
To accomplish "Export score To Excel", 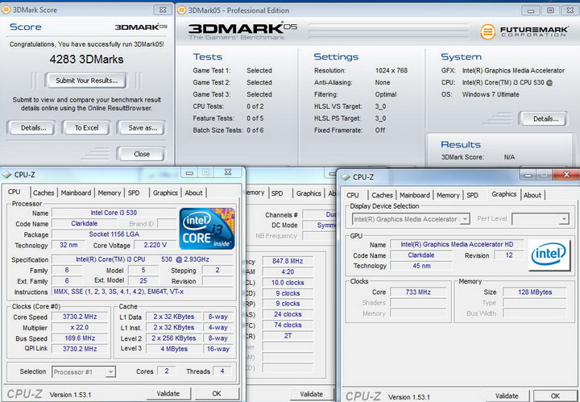I will pyautogui.click(x=86, y=127).
